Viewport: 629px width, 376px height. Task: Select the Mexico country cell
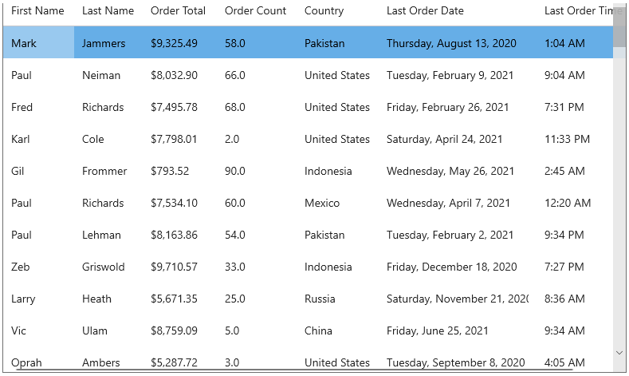322,203
